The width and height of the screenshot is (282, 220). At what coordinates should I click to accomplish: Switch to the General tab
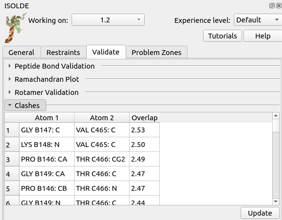pos(21,53)
